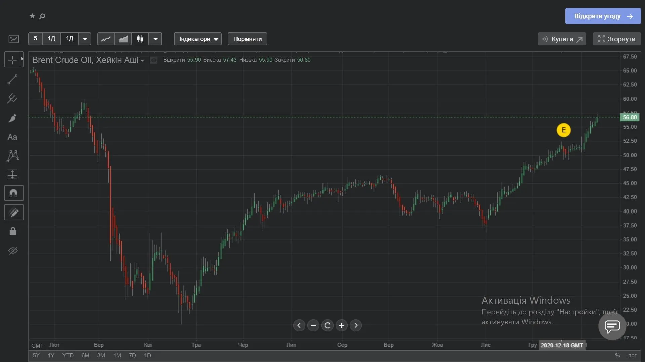
Task: Reset the chart view with the refresh button
Action: [328, 325]
